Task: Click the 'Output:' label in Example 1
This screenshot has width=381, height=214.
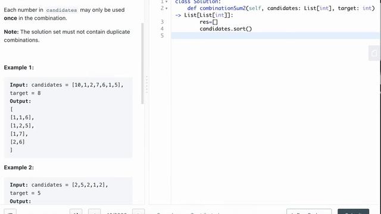Action: 20,101
